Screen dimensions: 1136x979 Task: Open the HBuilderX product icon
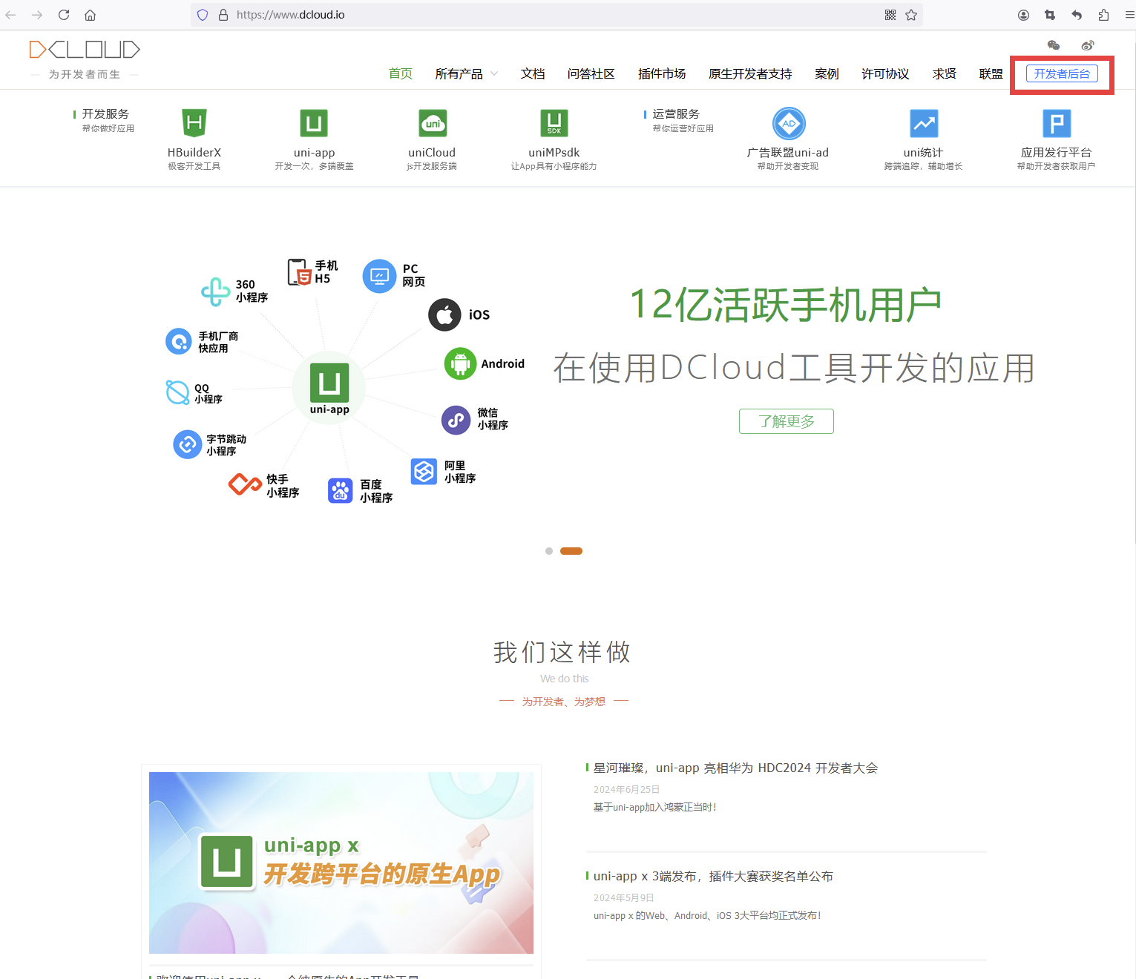pos(194,123)
